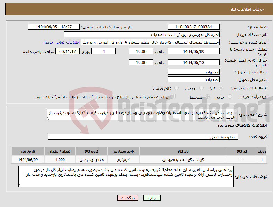Viewport: 273px width, 207px height.
Task: Open اطلاعات تماس خریدار link
Action: point(61,42)
